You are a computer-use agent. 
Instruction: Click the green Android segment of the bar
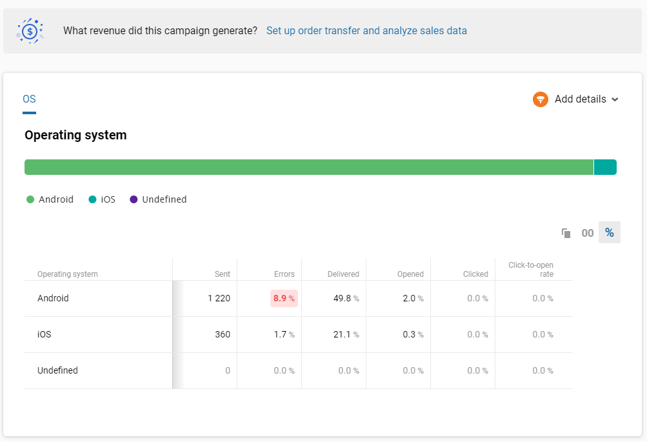tap(308, 167)
